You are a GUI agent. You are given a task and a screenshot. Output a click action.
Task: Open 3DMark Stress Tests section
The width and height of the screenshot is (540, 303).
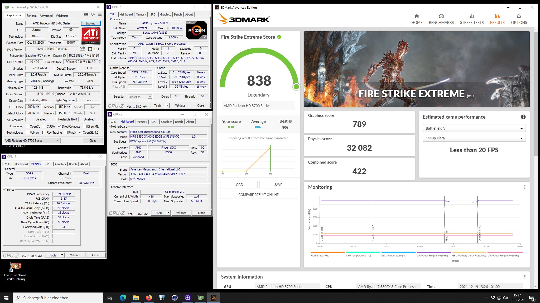pos(472,19)
